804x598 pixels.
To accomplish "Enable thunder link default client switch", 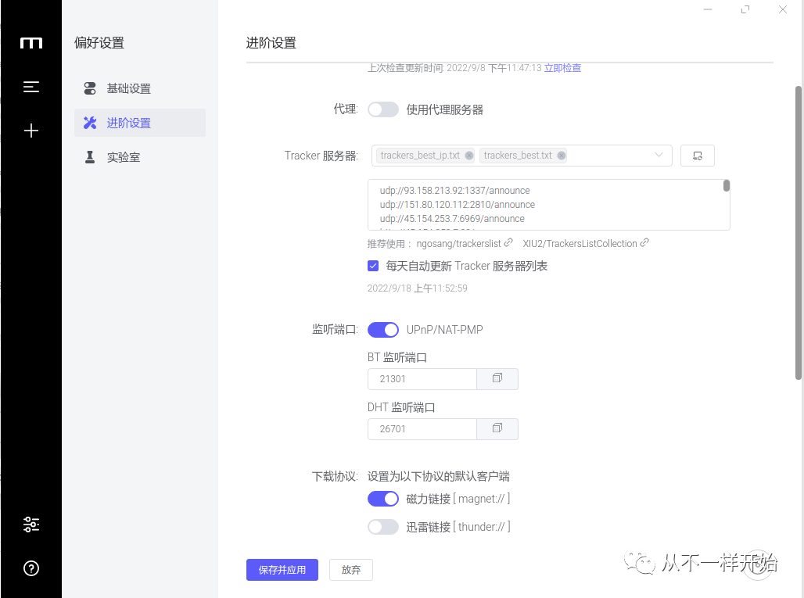I will point(383,527).
